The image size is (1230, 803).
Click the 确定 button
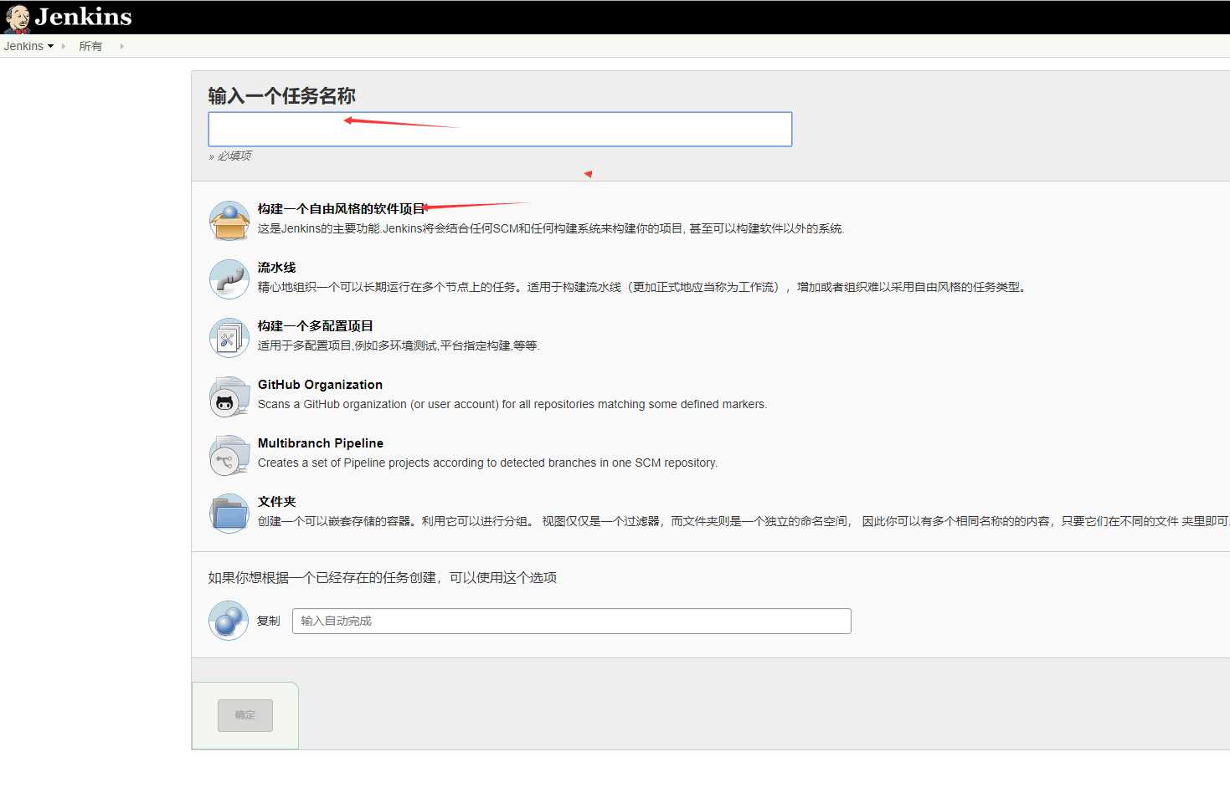click(245, 715)
